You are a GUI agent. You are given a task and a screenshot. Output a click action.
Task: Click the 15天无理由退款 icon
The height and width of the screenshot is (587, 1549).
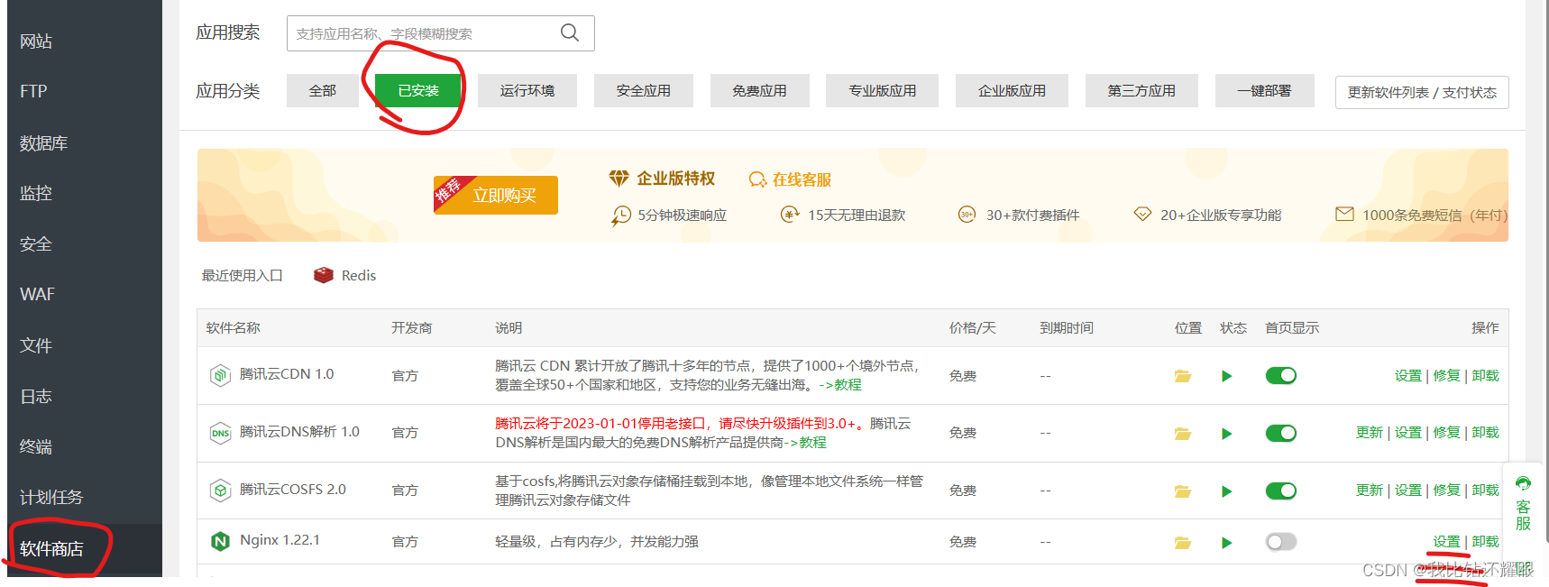click(x=790, y=215)
